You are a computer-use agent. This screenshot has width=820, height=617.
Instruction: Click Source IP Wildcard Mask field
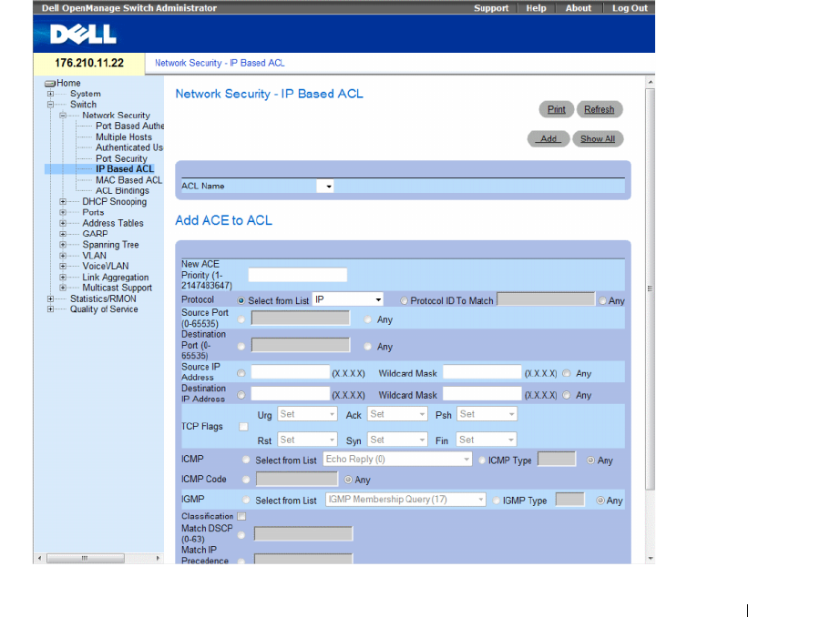click(x=482, y=372)
